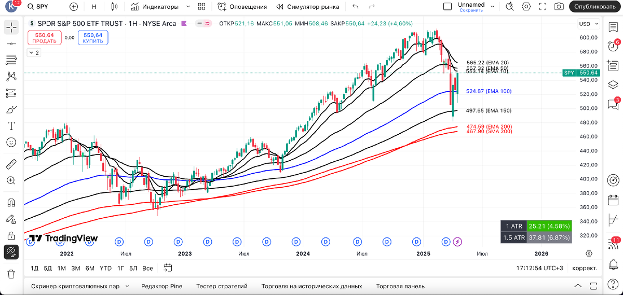623x295 pixels.
Task: Open go to date calendar icon
Action: 167,268
